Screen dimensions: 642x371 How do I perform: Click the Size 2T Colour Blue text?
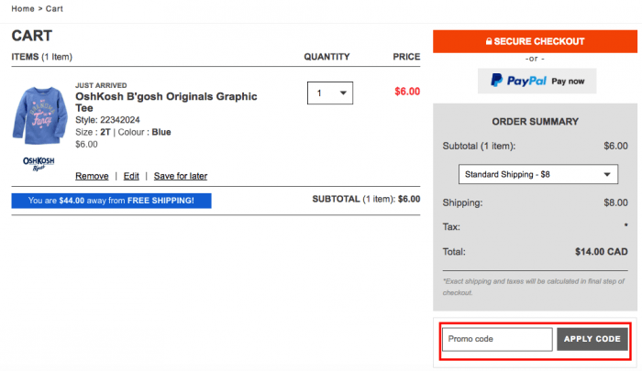click(x=123, y=132)
